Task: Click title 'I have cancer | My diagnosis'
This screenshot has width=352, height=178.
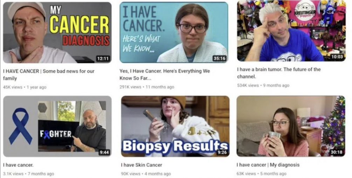Action: point(268,165)
